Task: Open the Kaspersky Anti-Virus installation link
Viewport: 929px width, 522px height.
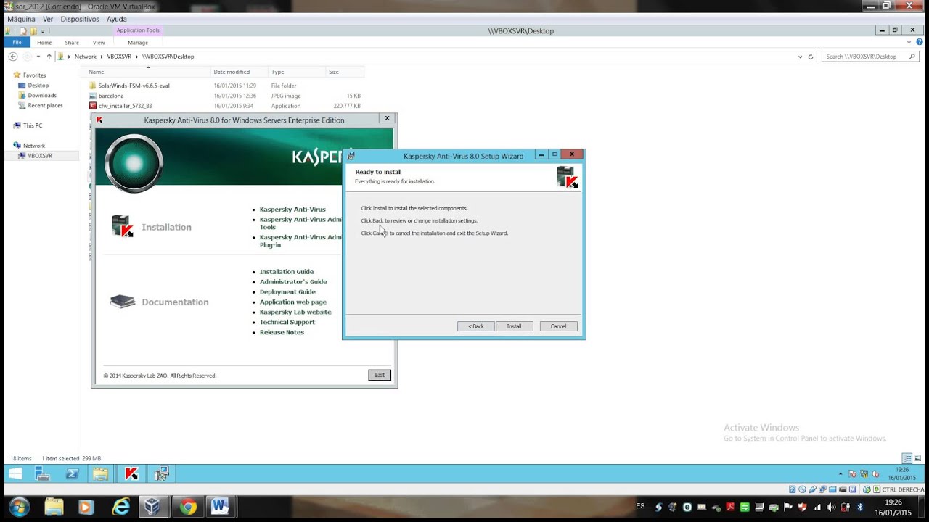Action: click(292, 210)
